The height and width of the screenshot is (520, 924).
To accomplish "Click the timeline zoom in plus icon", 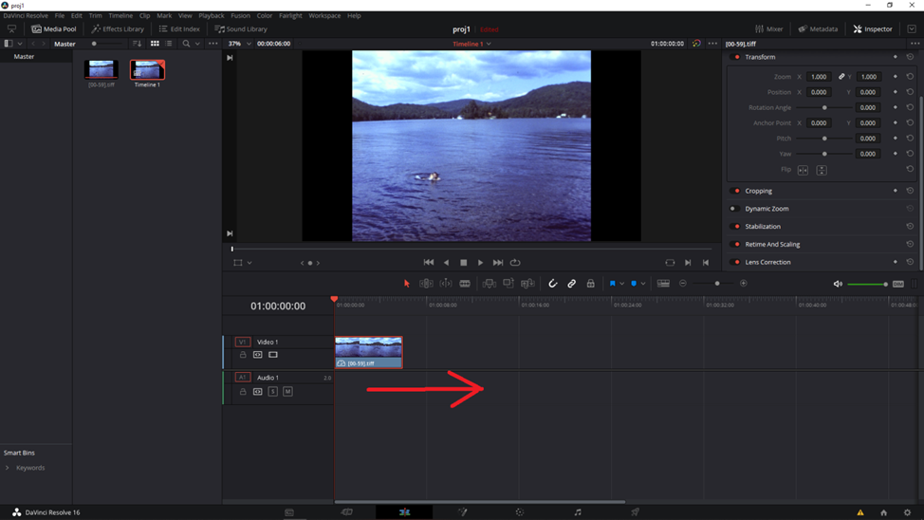I will [744, 284].
